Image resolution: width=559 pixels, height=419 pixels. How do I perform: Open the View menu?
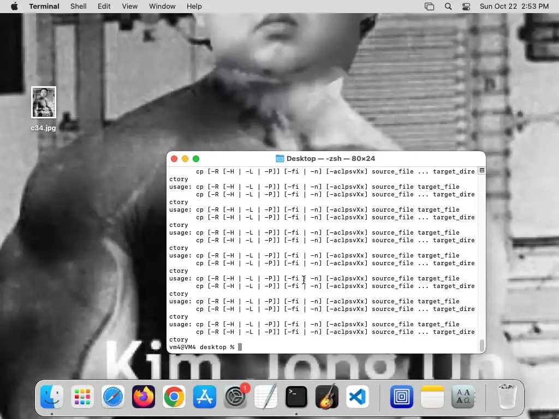[x=130, y=7]
